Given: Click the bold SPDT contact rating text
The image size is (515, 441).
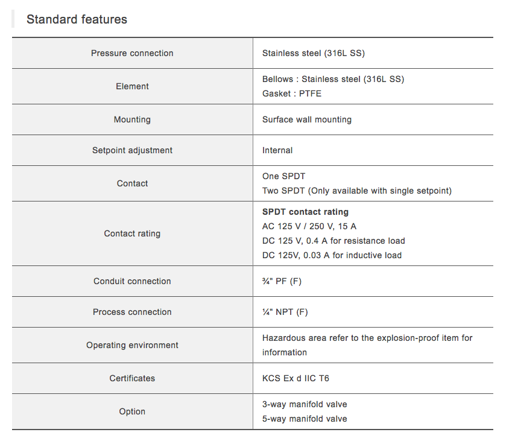Looking at the screenshot, I should (x=305, y=212).
